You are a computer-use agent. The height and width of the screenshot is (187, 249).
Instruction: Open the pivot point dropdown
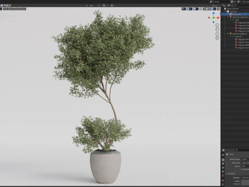coord(100,5)
